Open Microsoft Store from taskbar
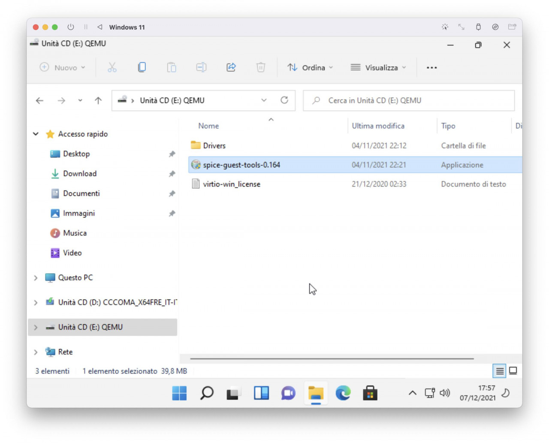The width and height of the screenshot is (549, 443). tap(370, 393)
